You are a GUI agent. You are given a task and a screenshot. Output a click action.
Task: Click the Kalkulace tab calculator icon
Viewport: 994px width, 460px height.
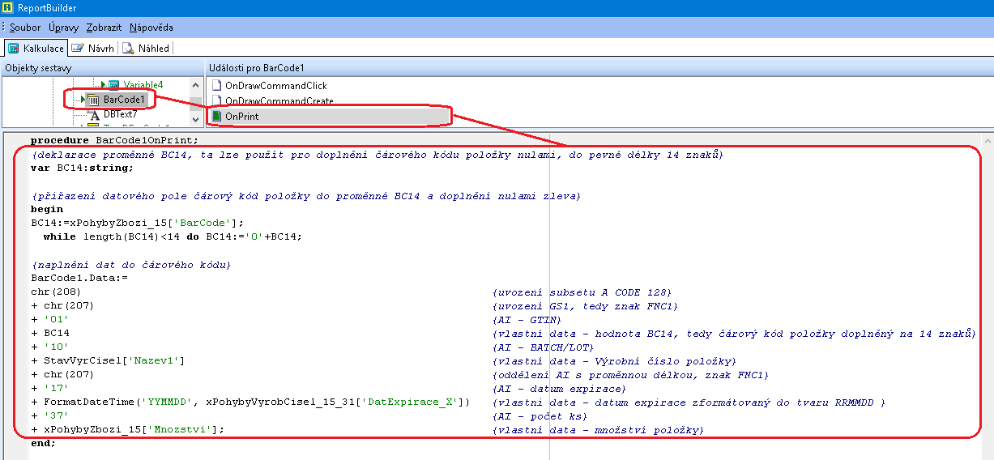[x=13, y=49]
